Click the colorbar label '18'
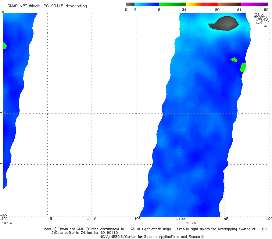Screen dimensions: 272x239 click(158, 10)
